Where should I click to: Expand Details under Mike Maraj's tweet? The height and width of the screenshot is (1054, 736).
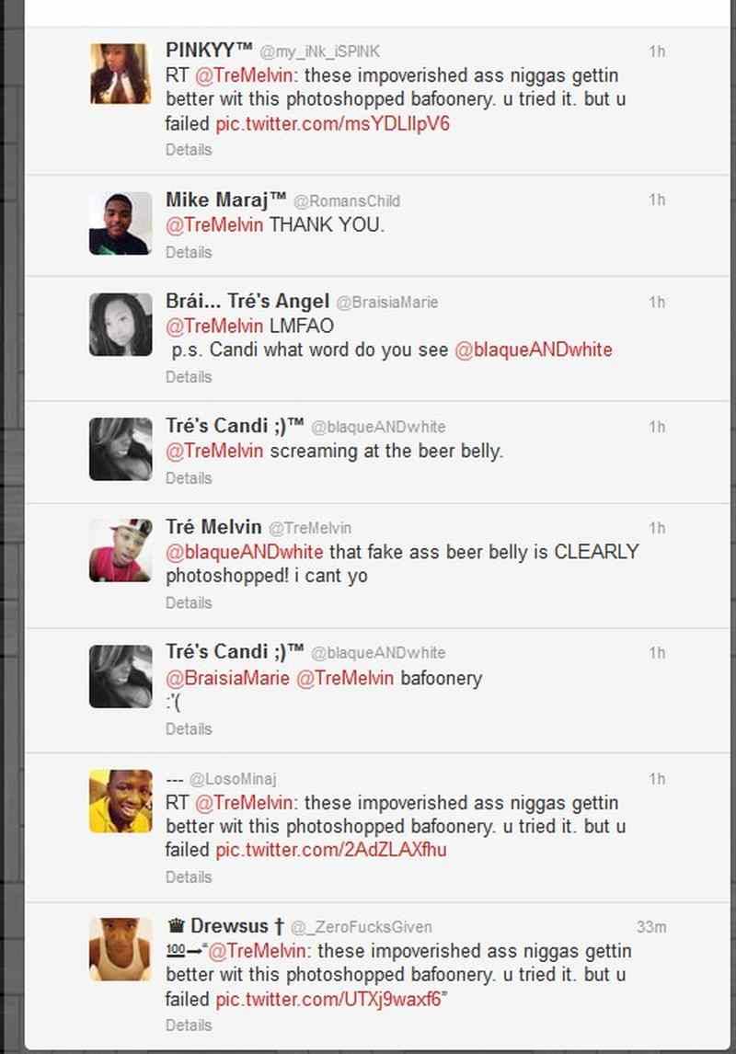point(189,253)
